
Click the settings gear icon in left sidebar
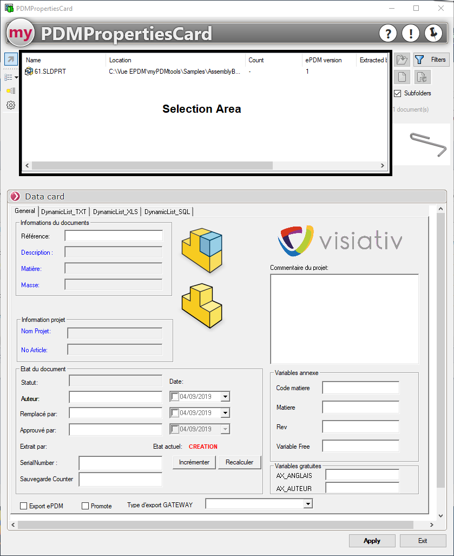pos(11,105)
